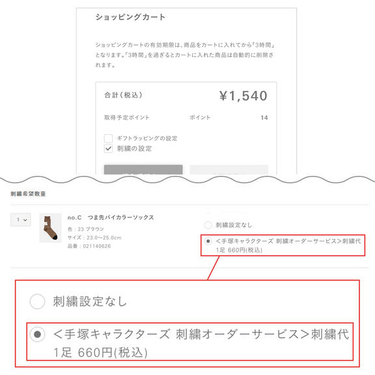The height and width of the screenshot is (375, 375).
Task: Click the cart expiry notice paragraph
Action: 185,55
